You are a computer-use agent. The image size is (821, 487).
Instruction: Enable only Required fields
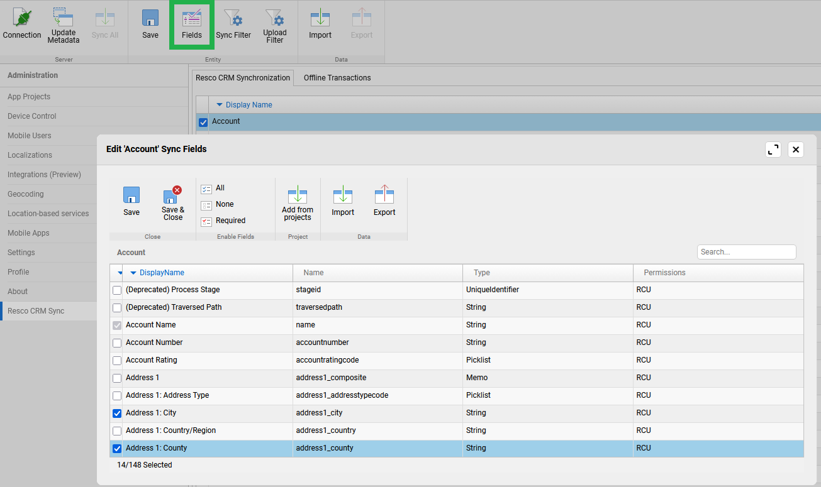pyautogui.click(x=223, y=221)
